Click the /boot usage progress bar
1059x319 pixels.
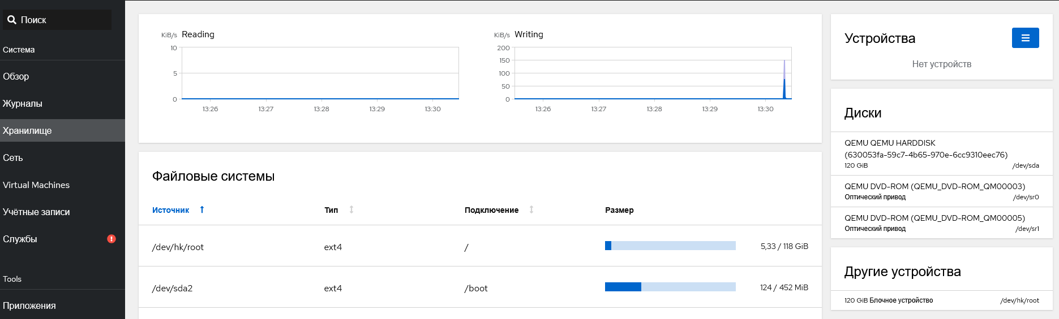pyautogui.click(x=670, y=287)
